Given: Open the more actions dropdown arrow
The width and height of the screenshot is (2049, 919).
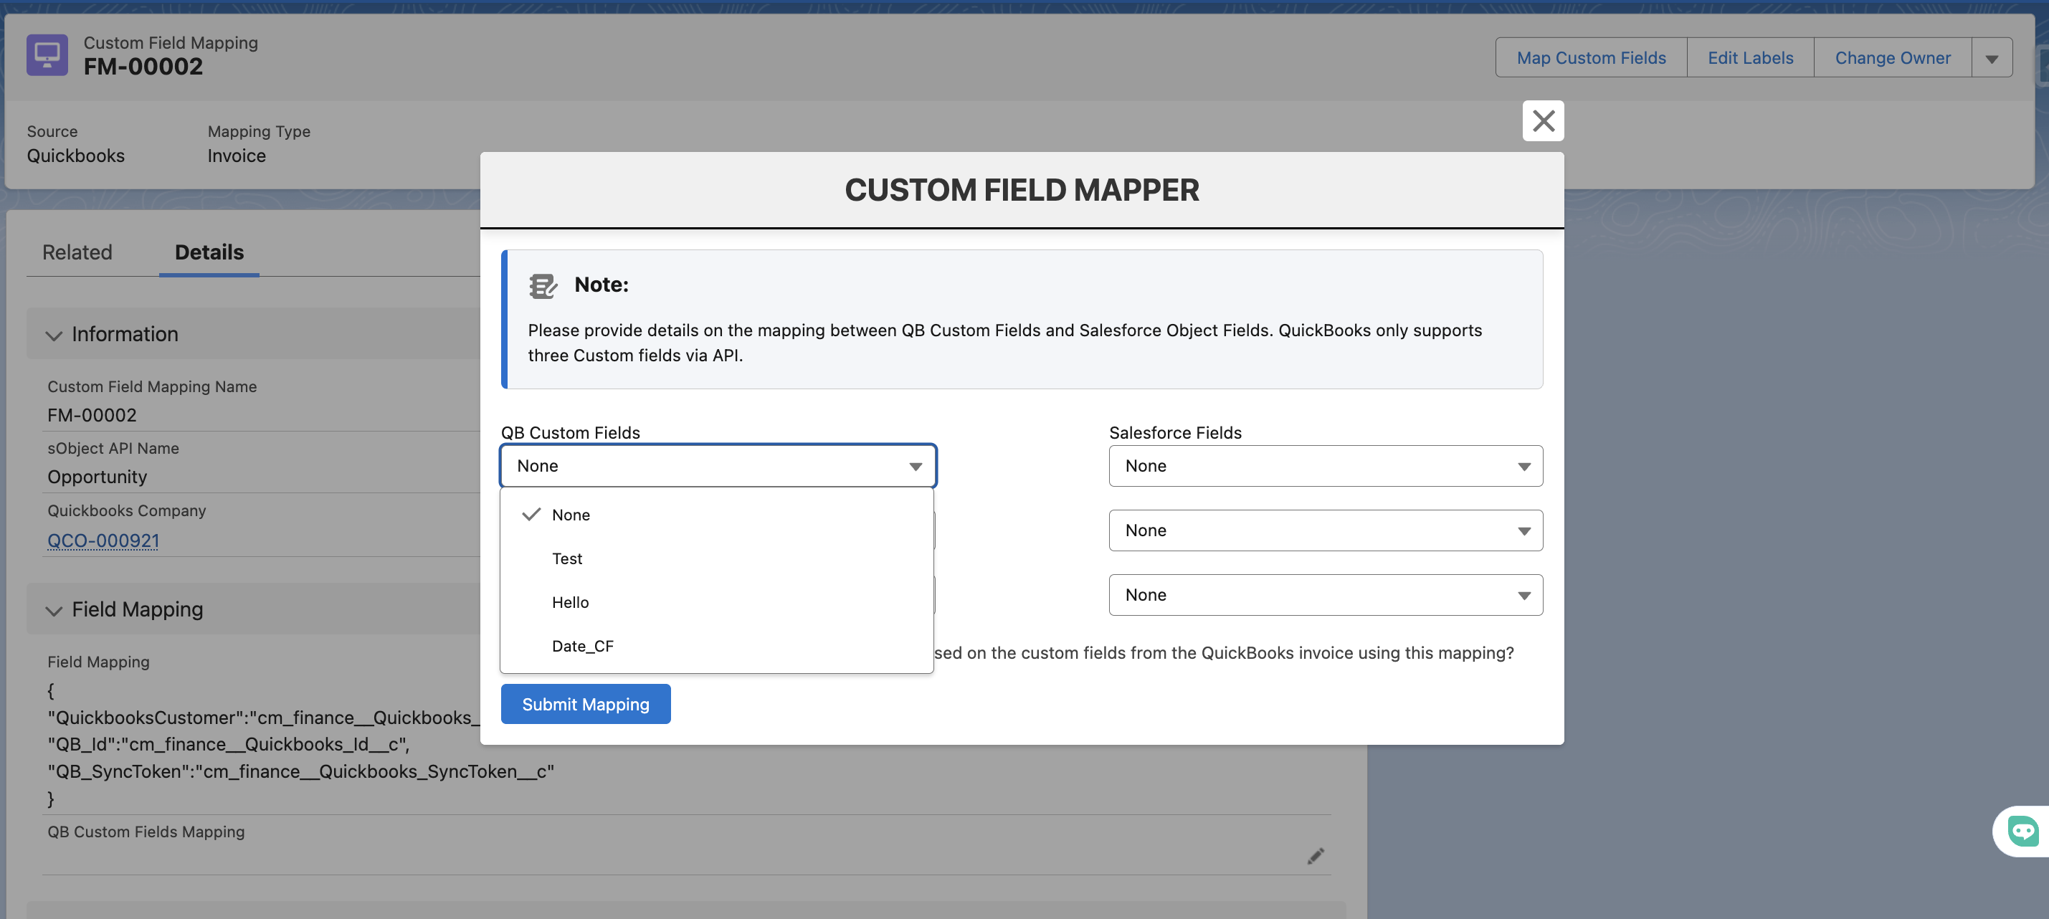Looking at the screenshot, I should point(1992,58).
